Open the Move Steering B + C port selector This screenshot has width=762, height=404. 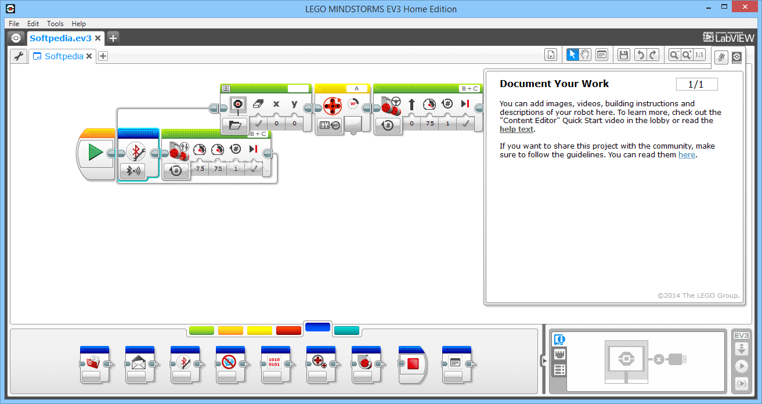click(x=470, y=88)
